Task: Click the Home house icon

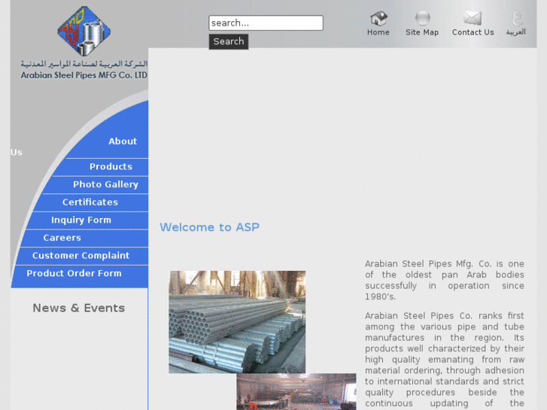Action: click(378, 18)
